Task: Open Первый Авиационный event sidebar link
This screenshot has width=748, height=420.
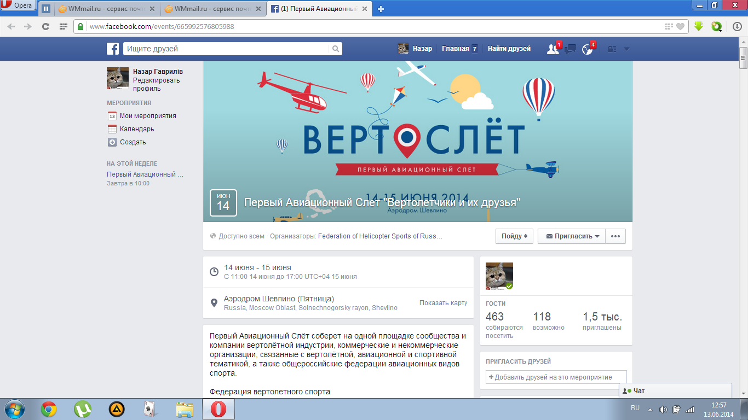Action: pyautogui.click(x=145, y=174)
